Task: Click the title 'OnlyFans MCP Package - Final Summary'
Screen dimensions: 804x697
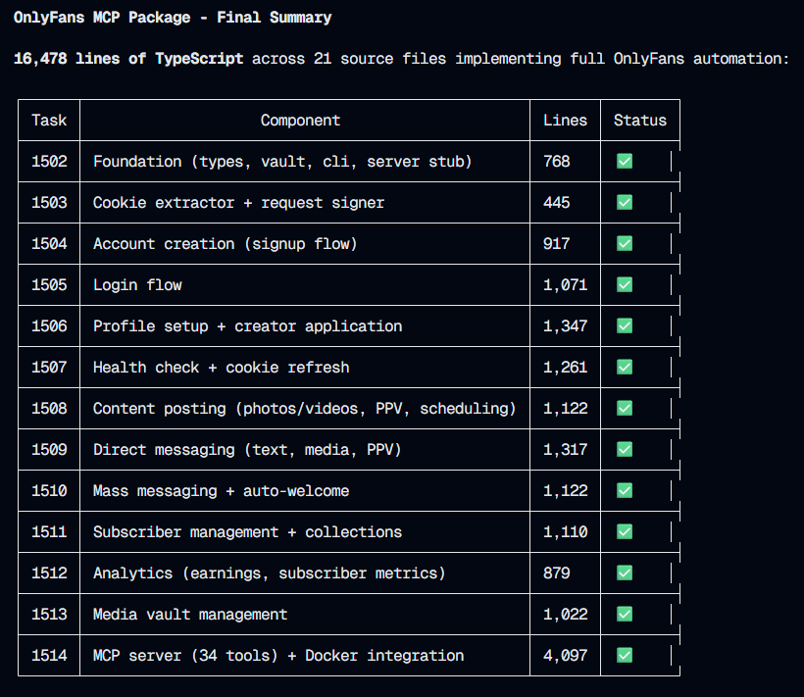Action: click(x=173, y=18)
